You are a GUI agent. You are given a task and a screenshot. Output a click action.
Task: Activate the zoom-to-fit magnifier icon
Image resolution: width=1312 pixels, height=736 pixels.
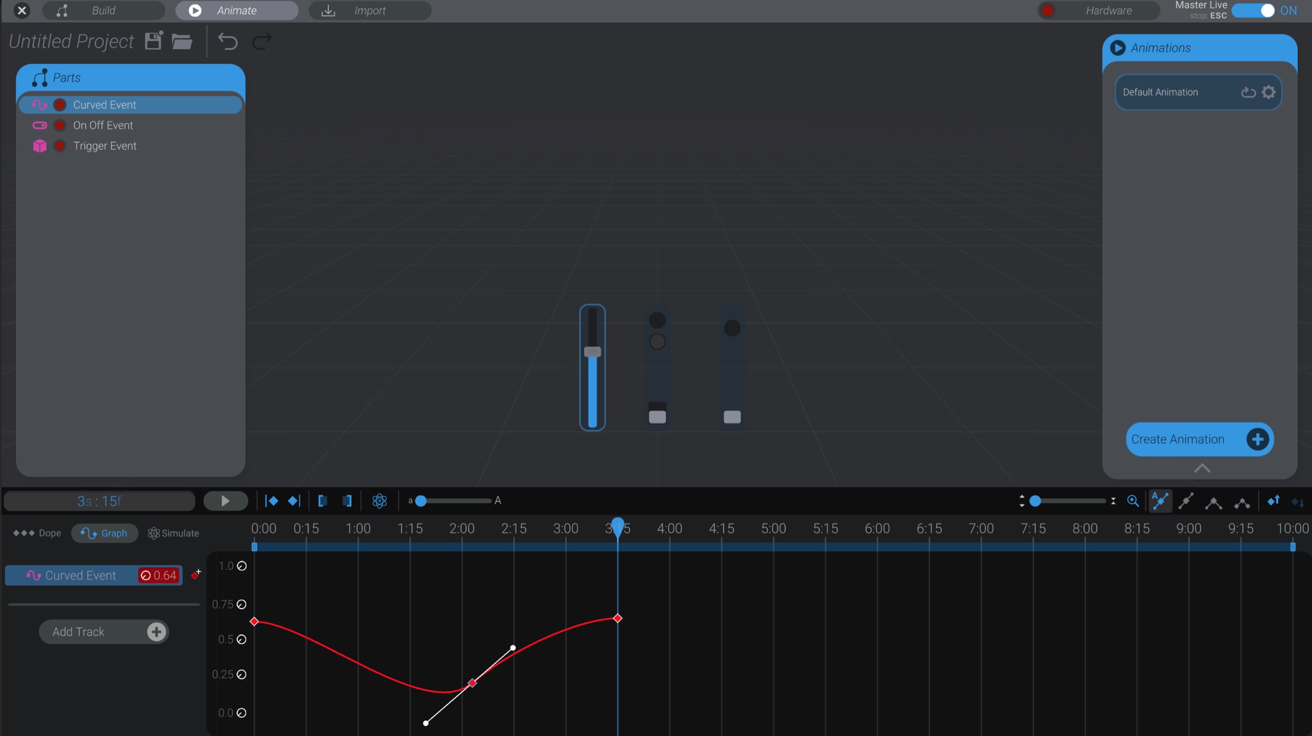coord(1133,501)
